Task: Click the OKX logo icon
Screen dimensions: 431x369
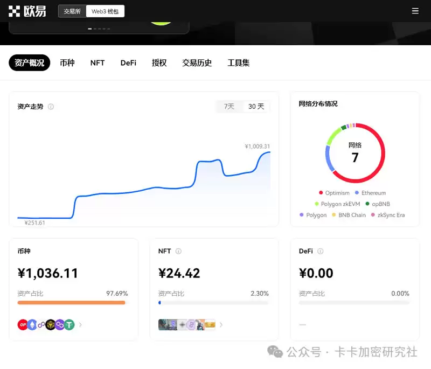Action: pyautogui.click(x=15, y=11)
